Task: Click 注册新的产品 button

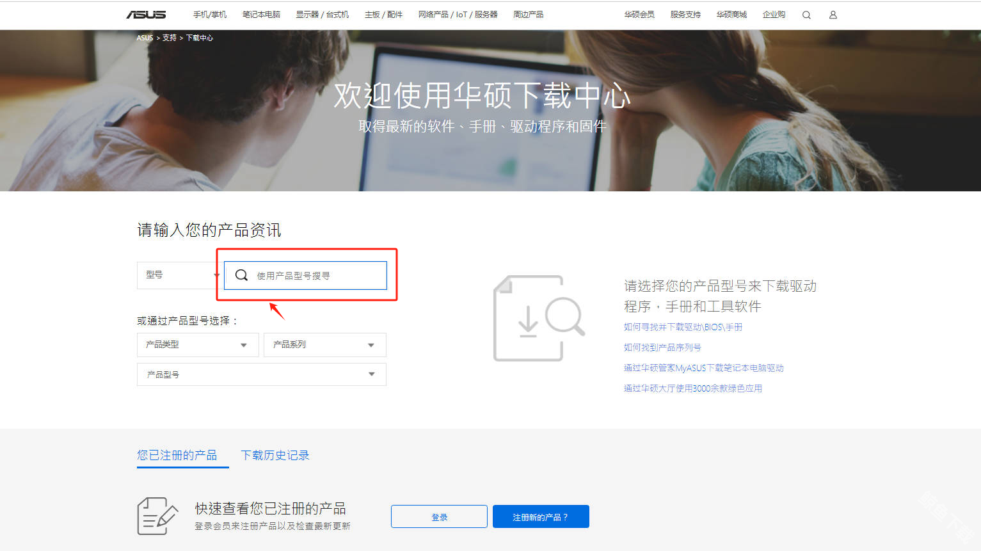Action: tap(540, 517)
